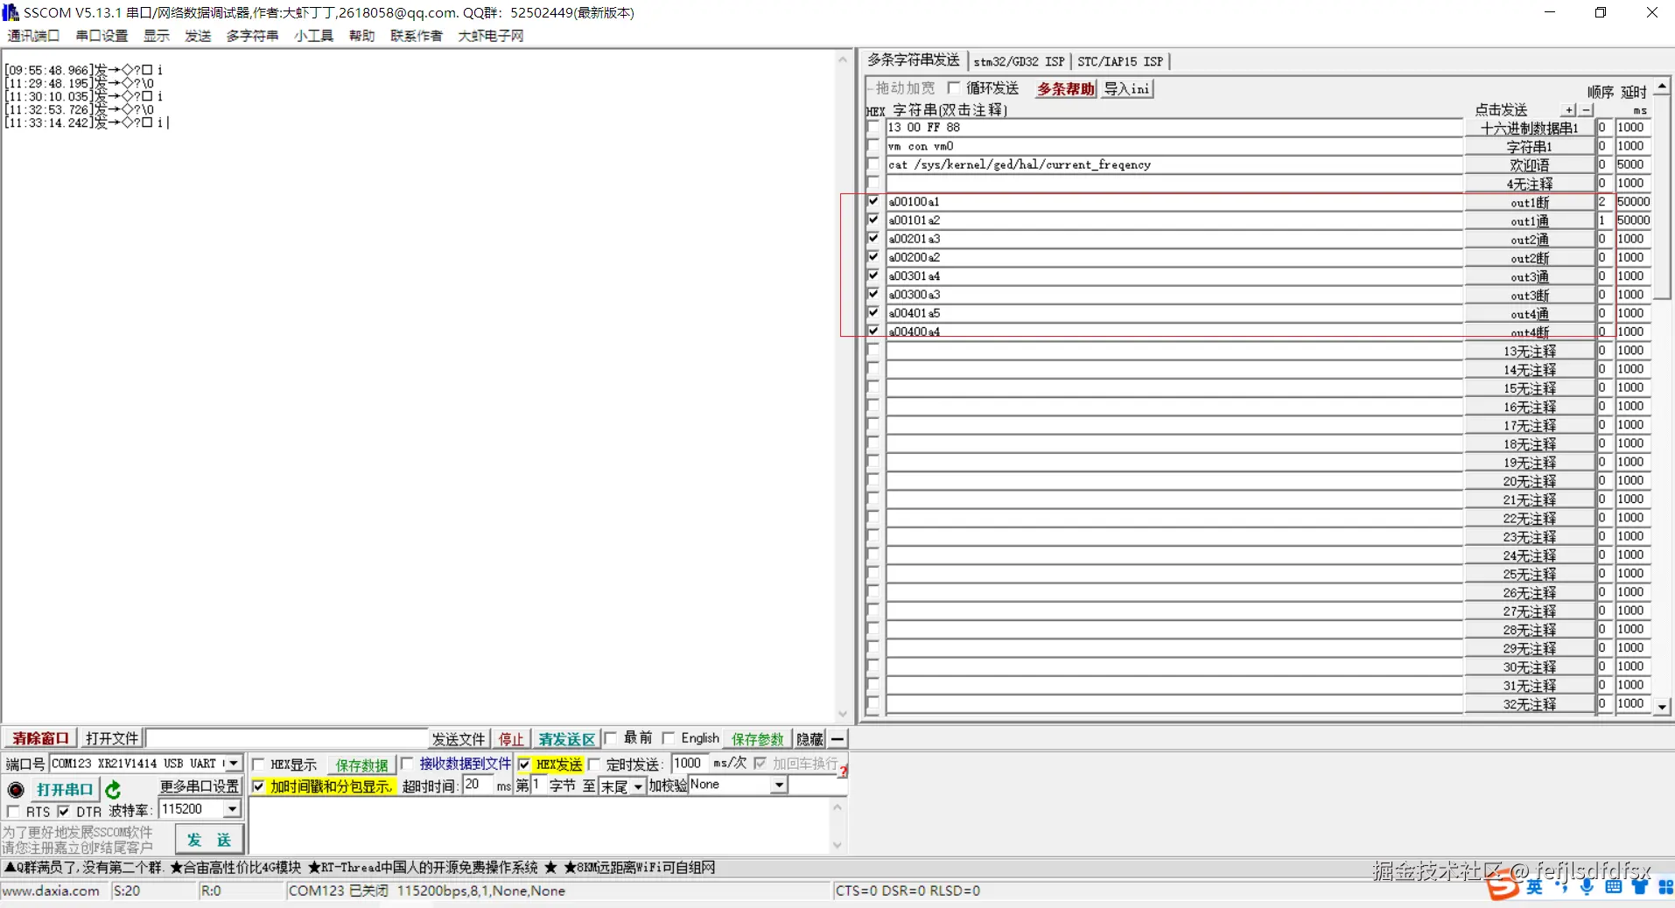Screen dimensions: 1675x908
Task: Click the 打开串口 open port button
Action: [x=64, y=789]
